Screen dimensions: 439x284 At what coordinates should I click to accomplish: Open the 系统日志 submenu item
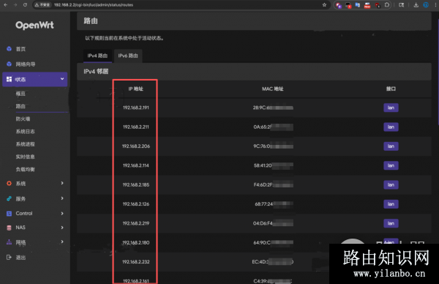click(x=25, y=131)
